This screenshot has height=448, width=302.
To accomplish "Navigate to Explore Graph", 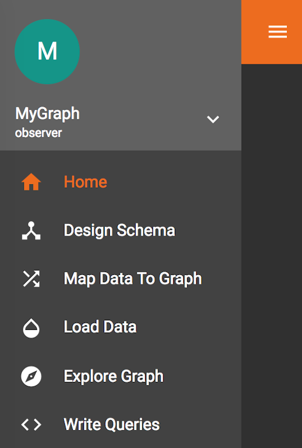I will click(120, 376).
